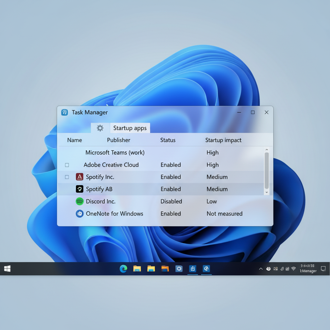This screenshot has height=330, width=330.
Task: Open the Wi-Fi network tray icon
Action: point(294,269)
